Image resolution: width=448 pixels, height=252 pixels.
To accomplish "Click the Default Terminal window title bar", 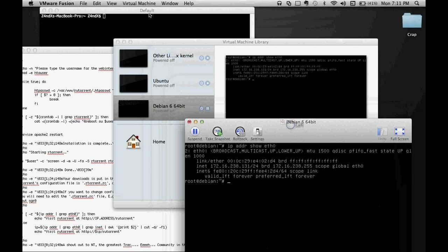I will [147, 10].
